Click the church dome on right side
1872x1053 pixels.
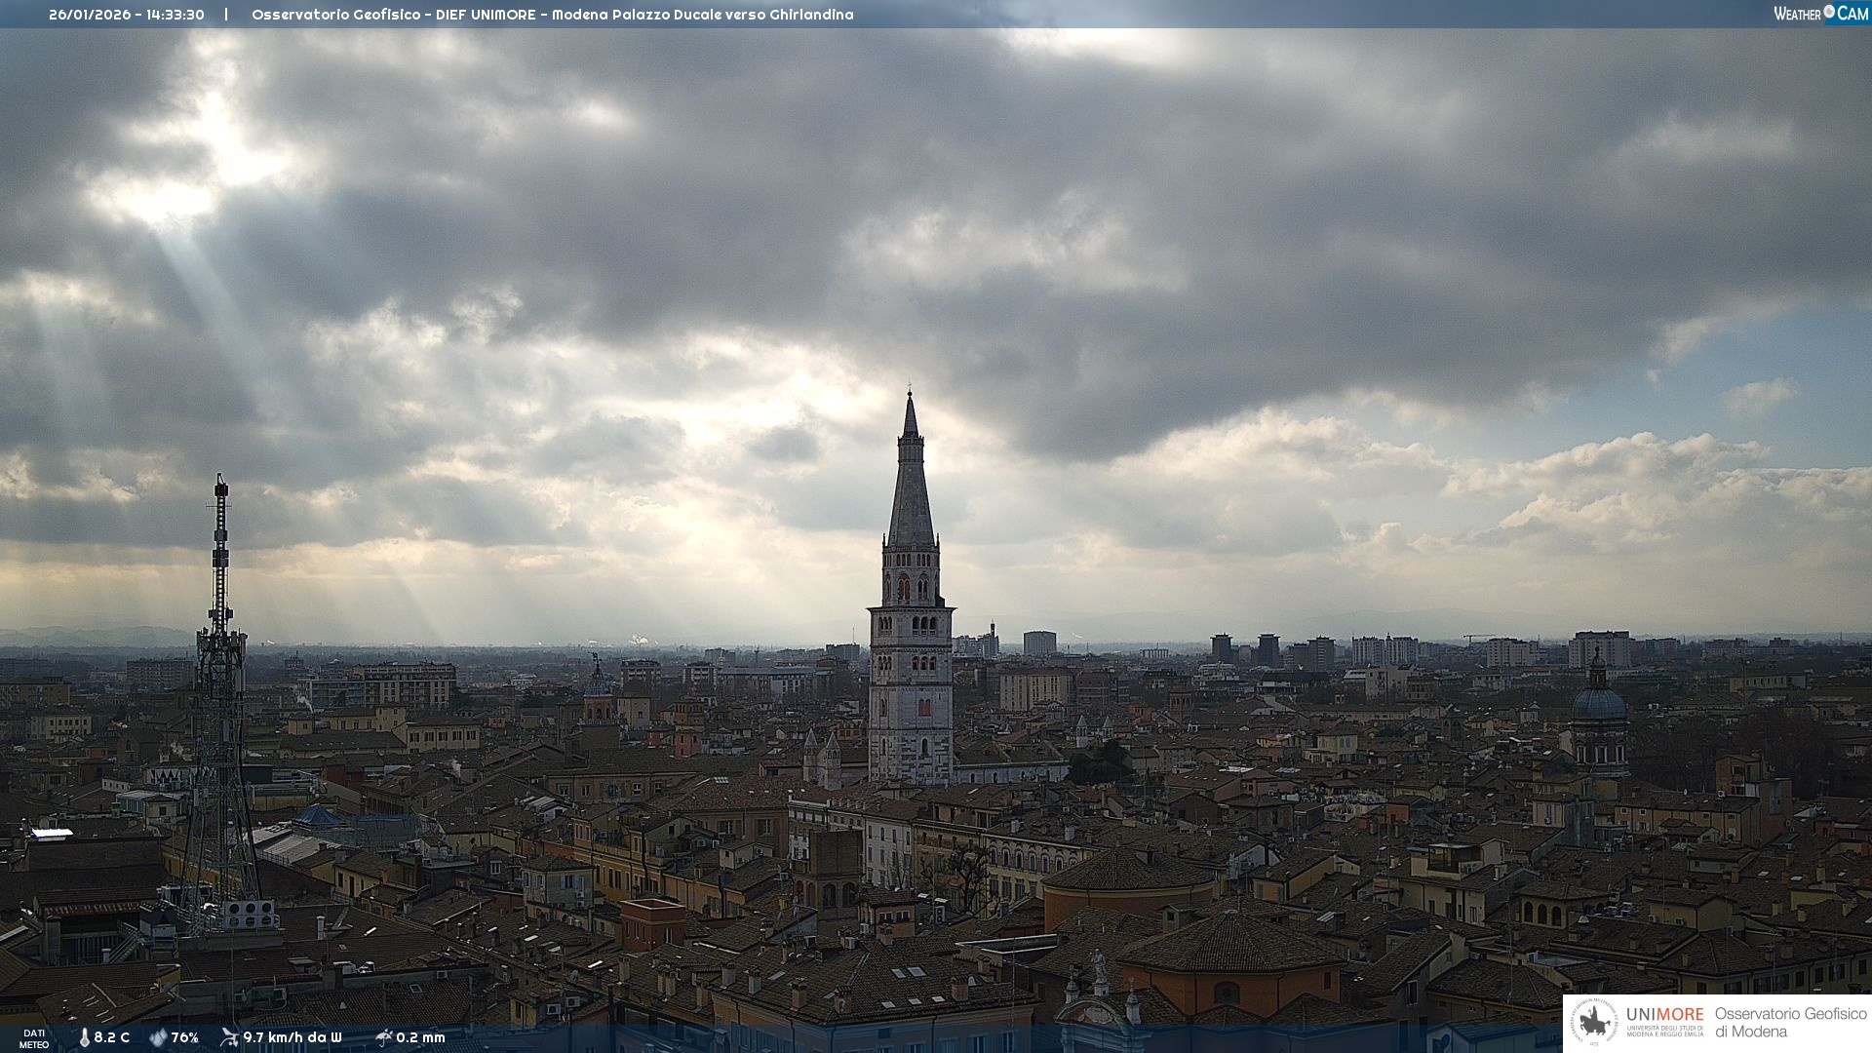tap(1599, 702)
